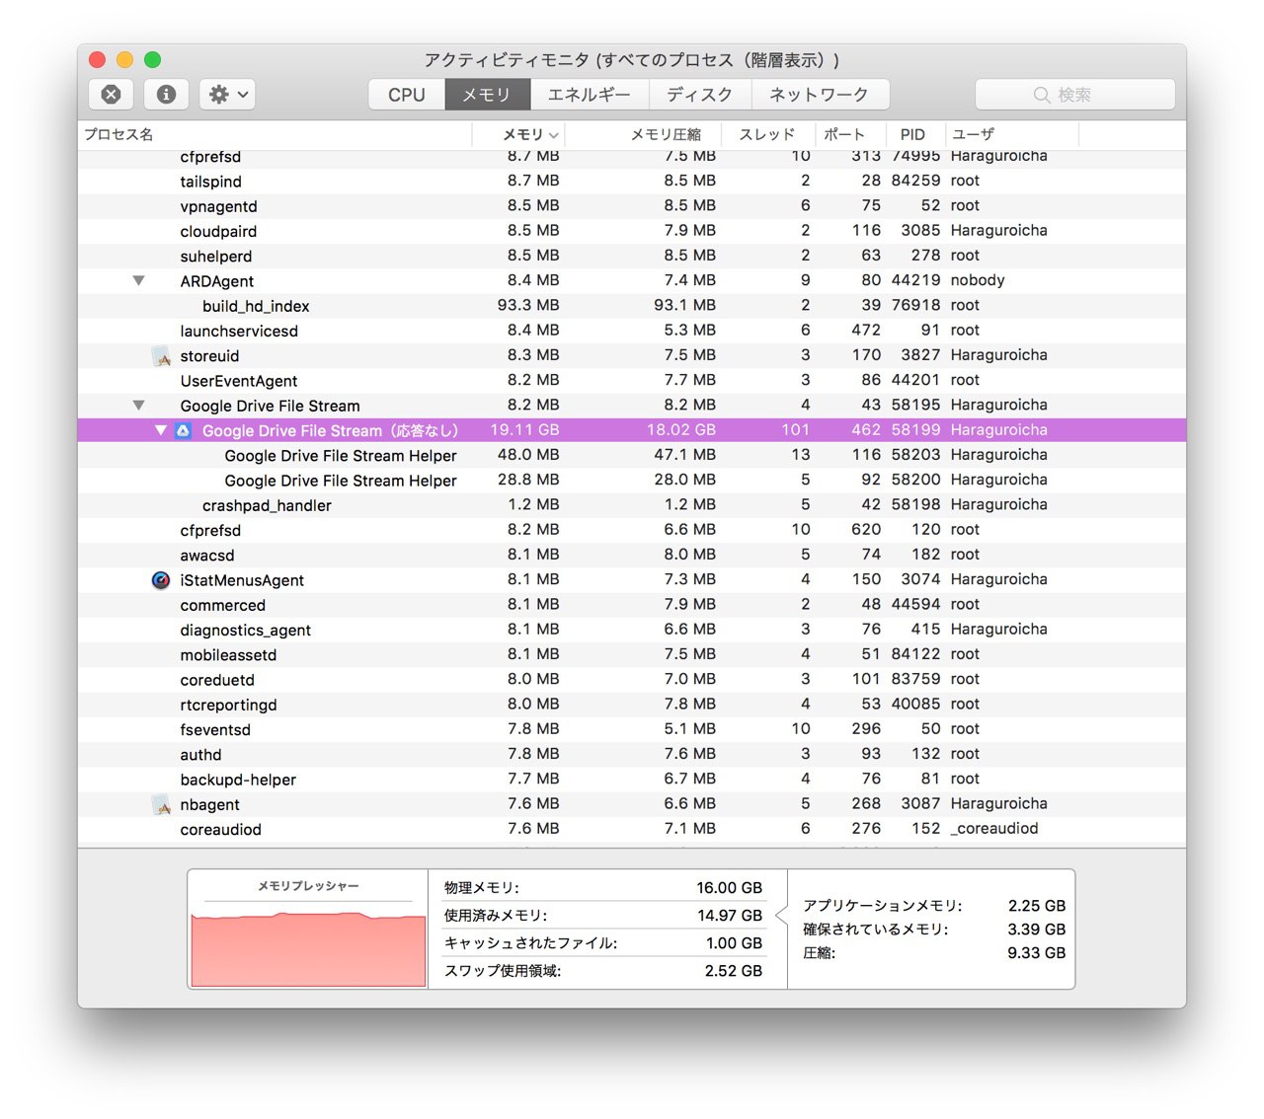Click the Google Drive File Stream app icon
Screen dimensions: 1264x1119
click(x=183, y=431)
